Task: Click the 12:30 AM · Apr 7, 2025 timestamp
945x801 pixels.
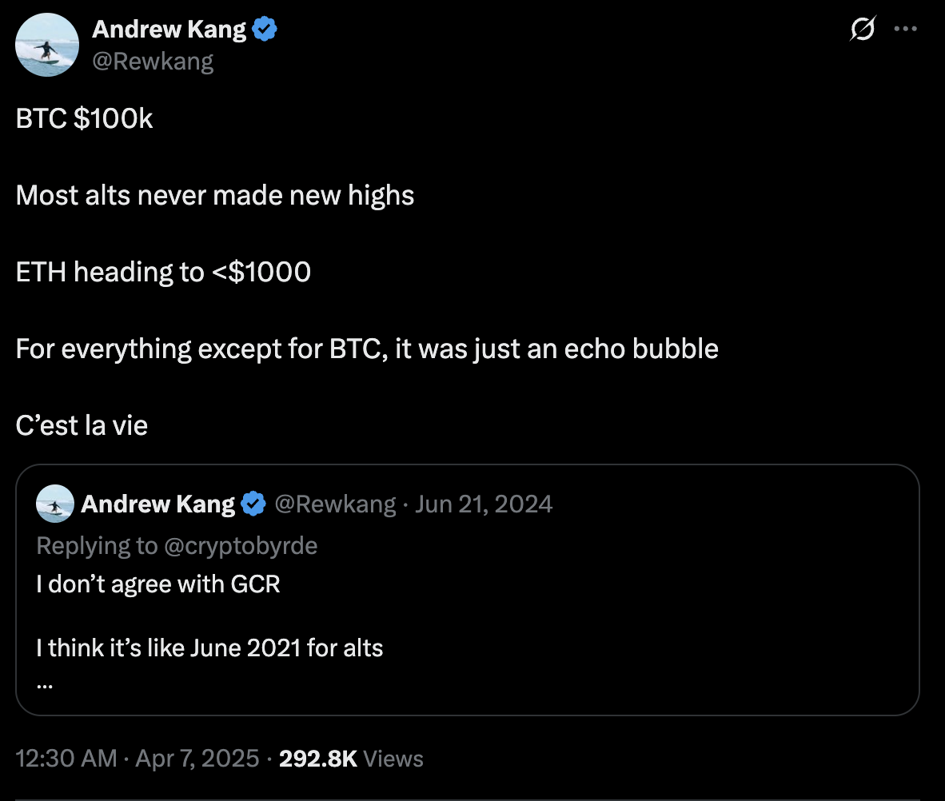Action: (x=138, y=758)
